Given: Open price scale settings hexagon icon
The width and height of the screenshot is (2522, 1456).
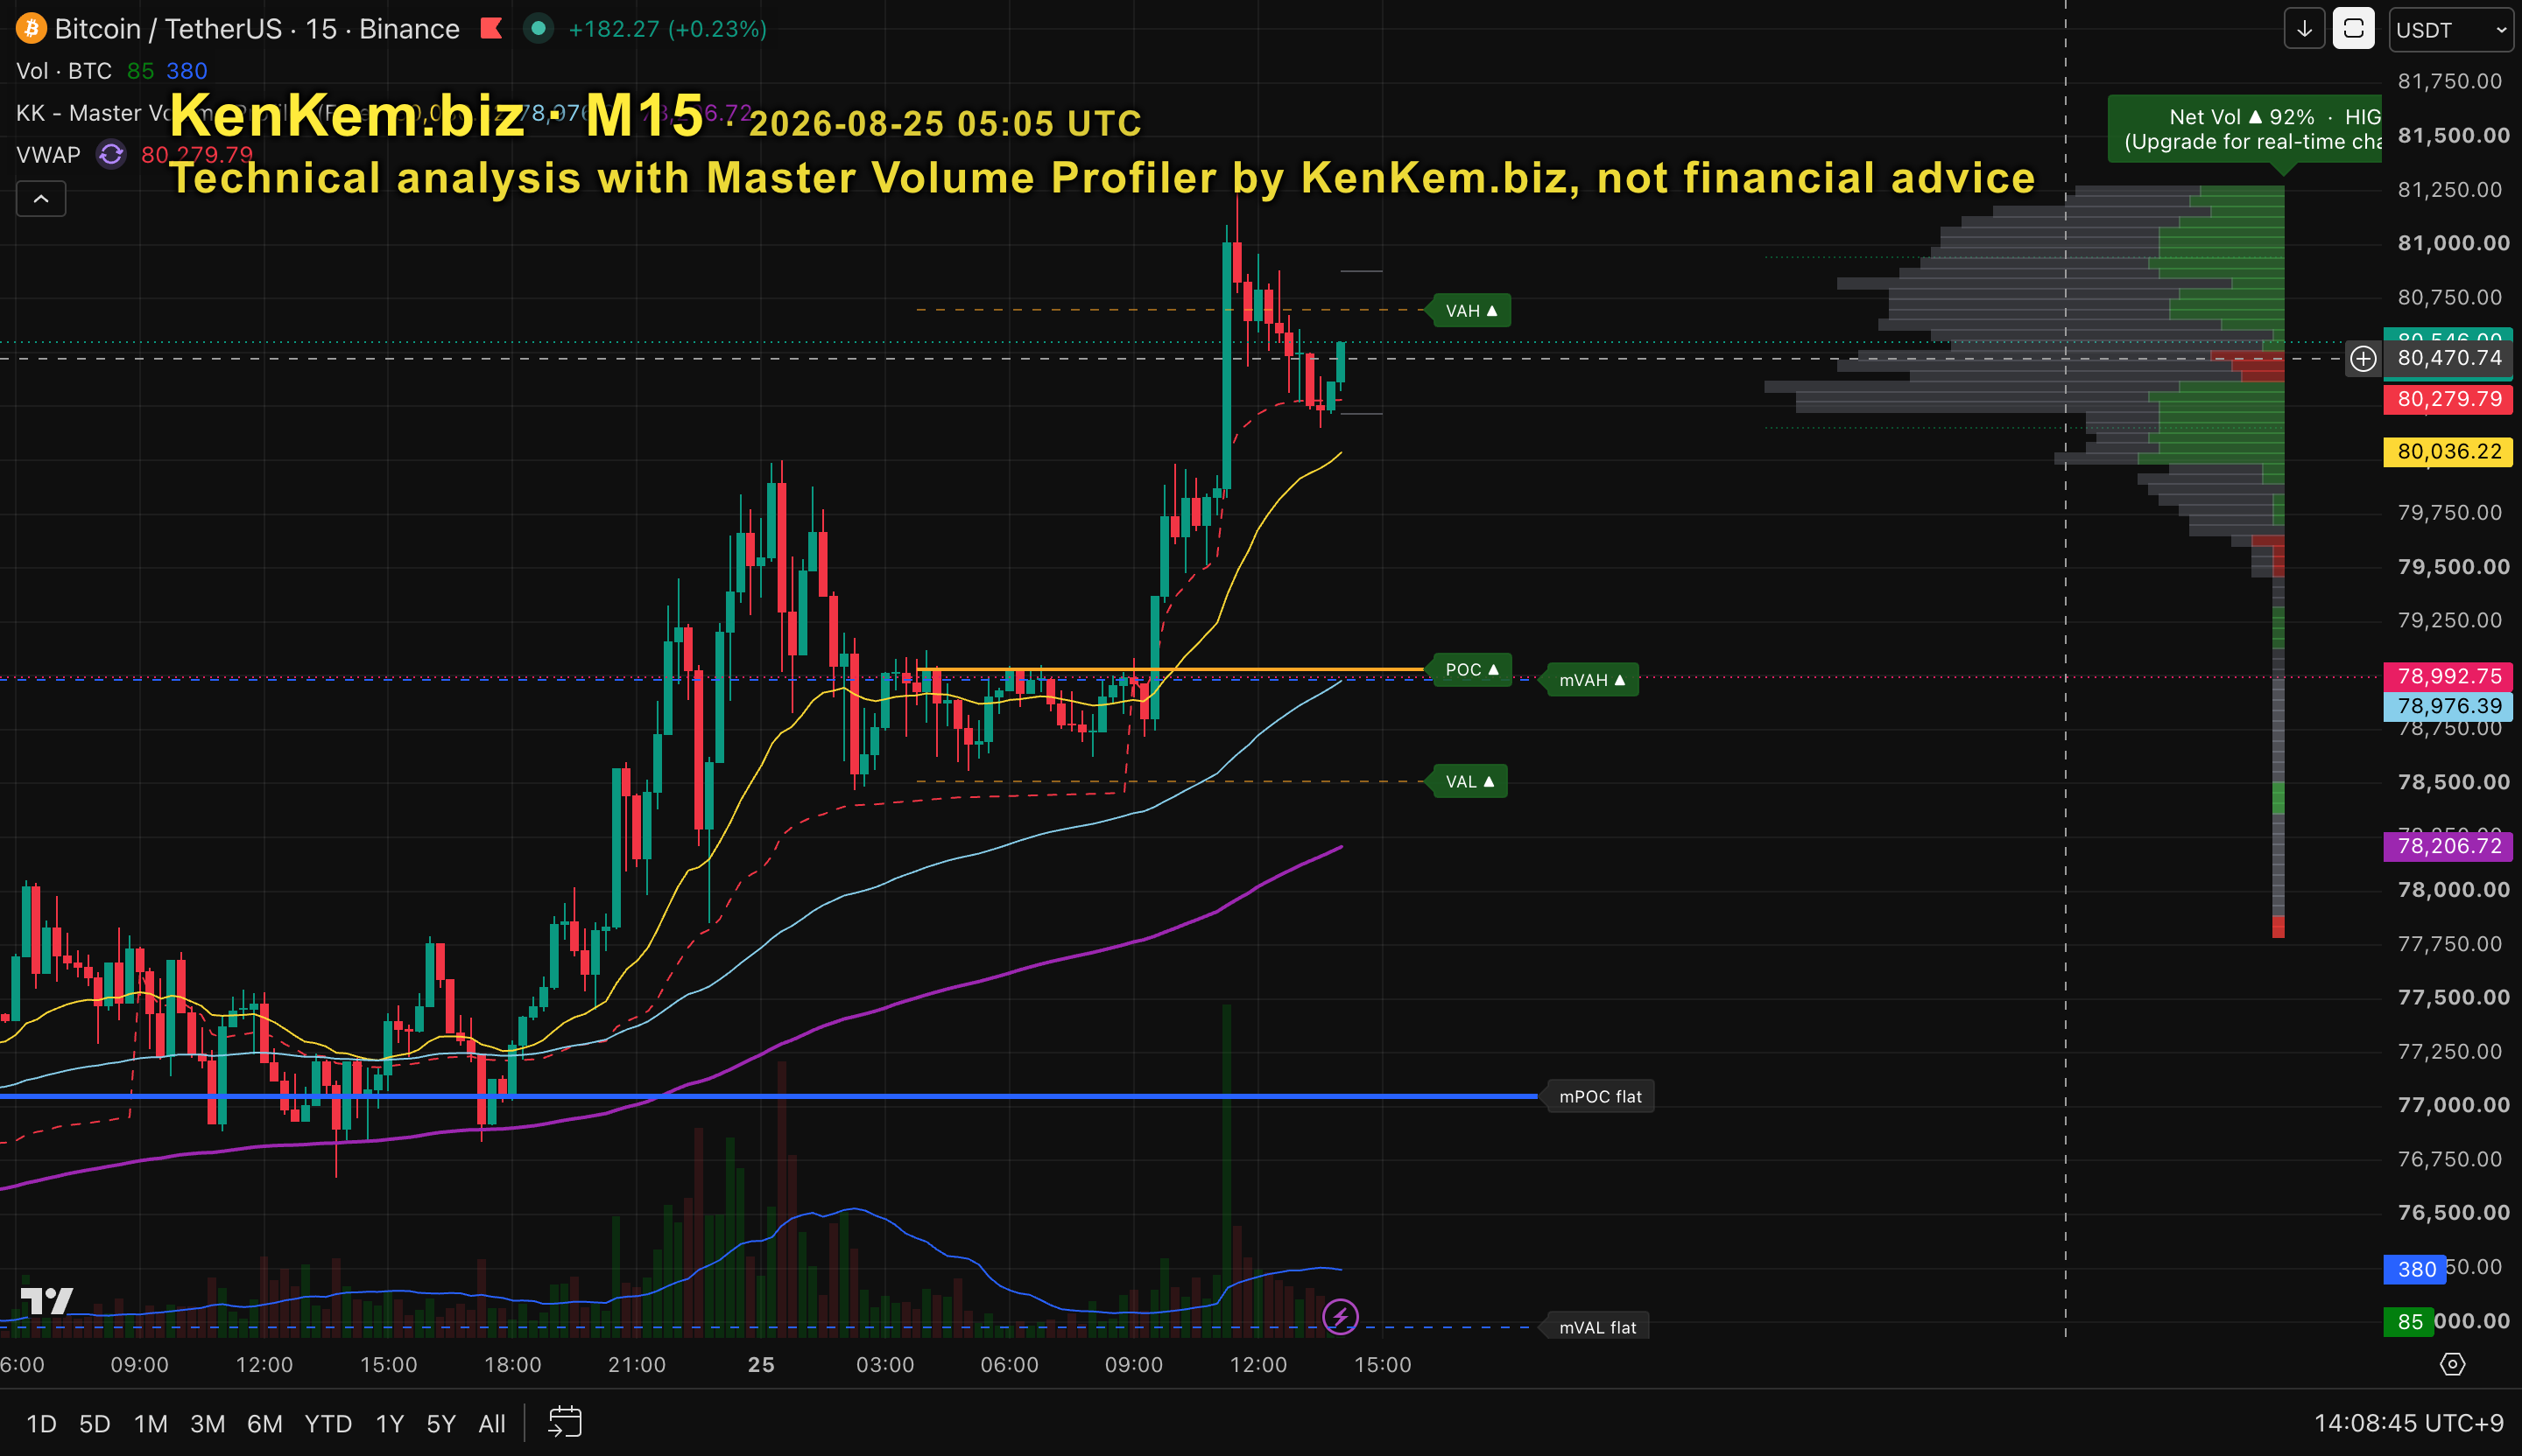Looking at the screenshot, I should 2452,1364.
